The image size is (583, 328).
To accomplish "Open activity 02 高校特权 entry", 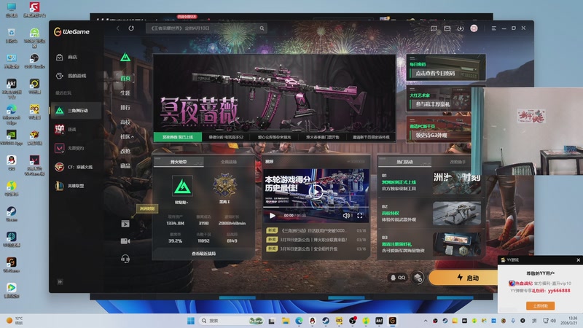I will (x=431, y=214).
